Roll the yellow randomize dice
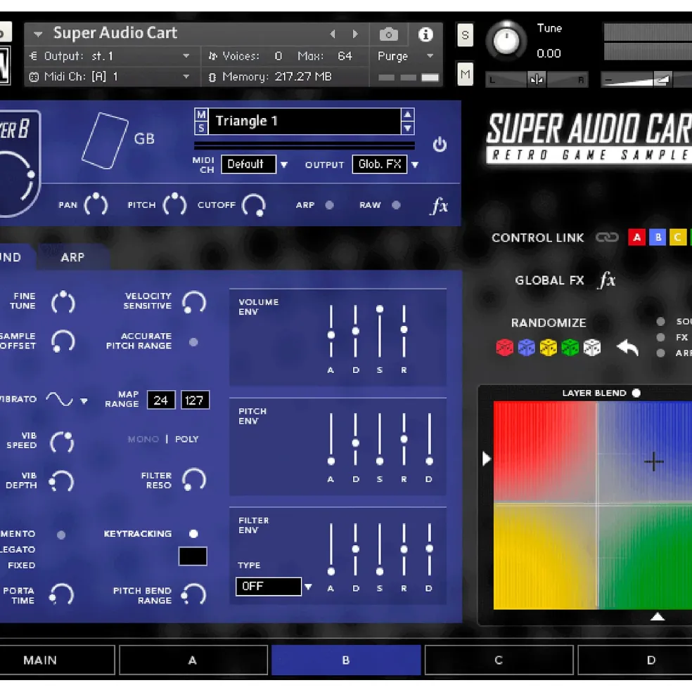 (548, 347)
